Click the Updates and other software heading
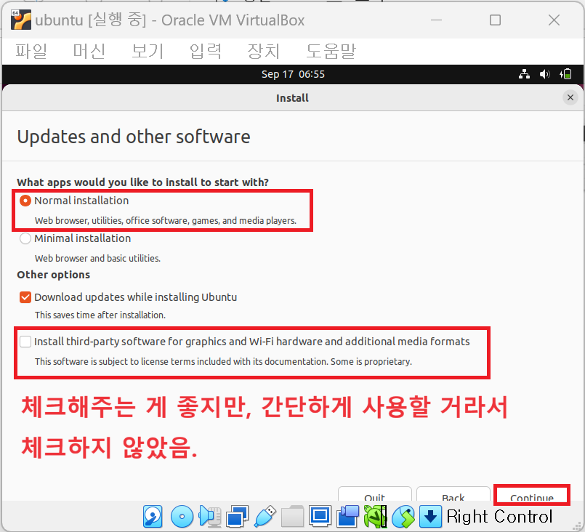The image size is (585, 532). [134, 137]
